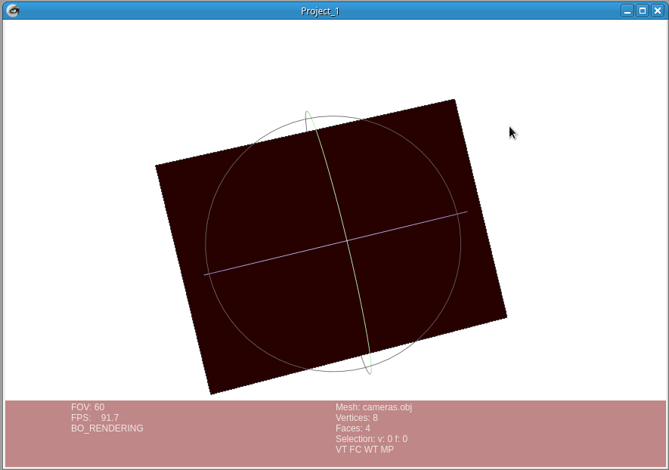Click the maximize icon on the title bar

[x=643, y=11]
